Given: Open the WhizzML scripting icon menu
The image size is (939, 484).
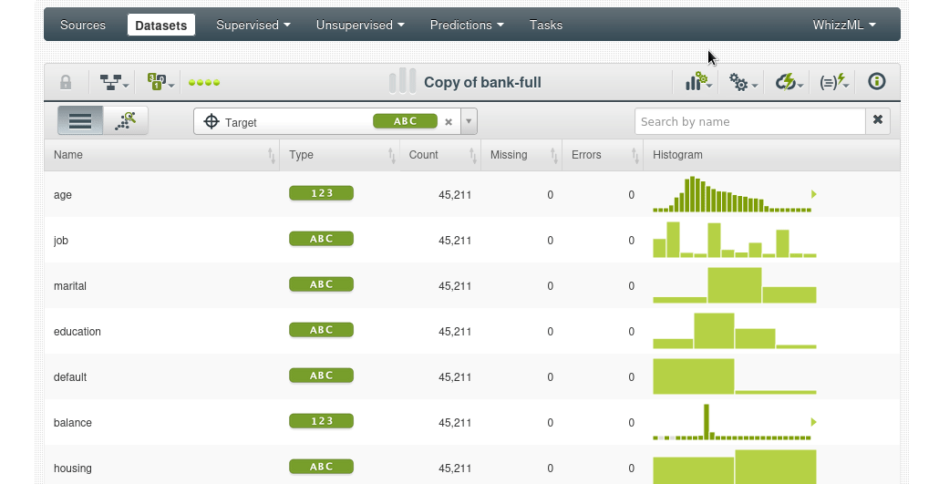Looking at the screenshot, I should [x=833, y=83].
